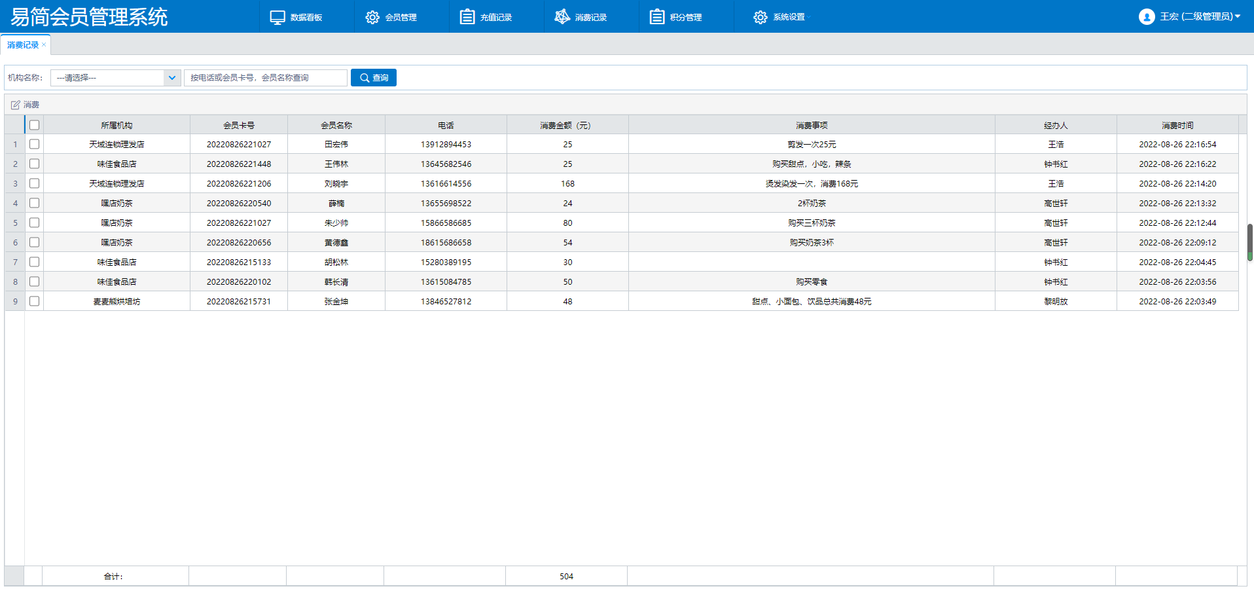1254x595 pixels.
Task: Click the 会员管理 gear icon
Action: tap(372, 17)
